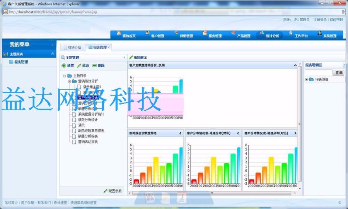Close the 报表管理 tab
This screenshot has height=209, width=348.
[109, 48]
